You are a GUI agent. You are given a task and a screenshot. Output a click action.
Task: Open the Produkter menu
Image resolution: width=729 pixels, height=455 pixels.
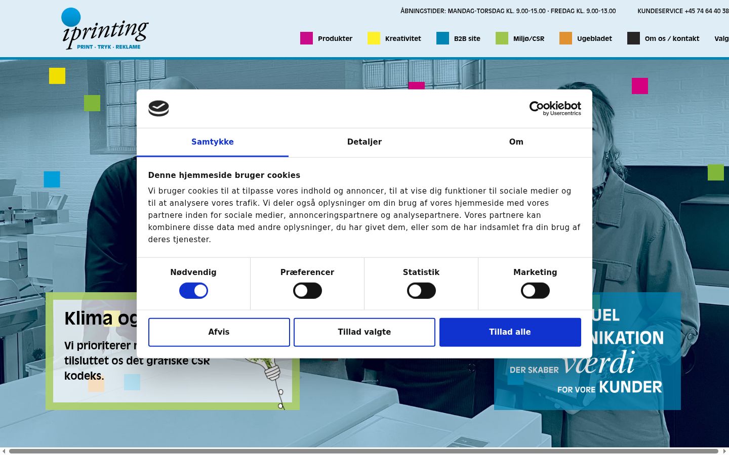tap(335, 38)
